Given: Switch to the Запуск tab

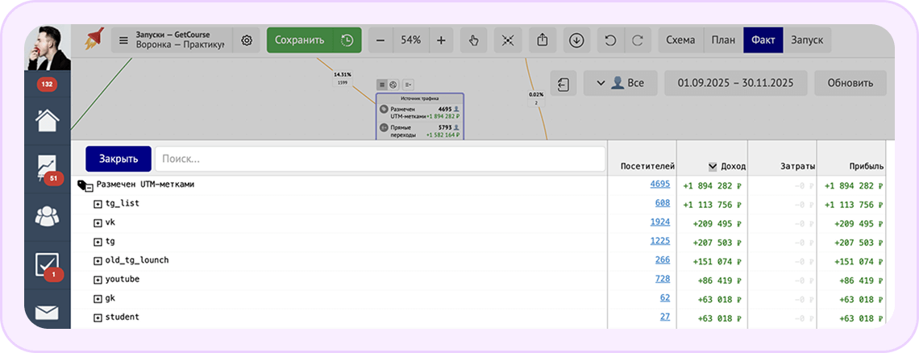Looking at the screenshot, I should click(807, 40).
